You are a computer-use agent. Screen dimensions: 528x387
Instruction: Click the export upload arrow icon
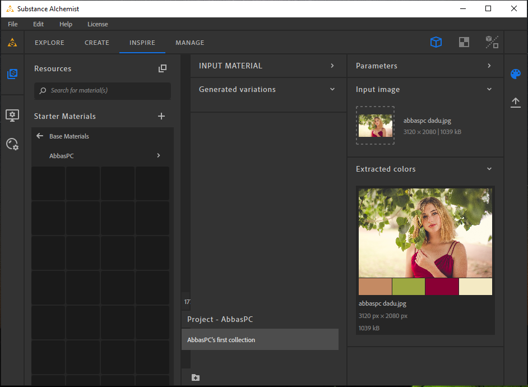pos(515,103)
